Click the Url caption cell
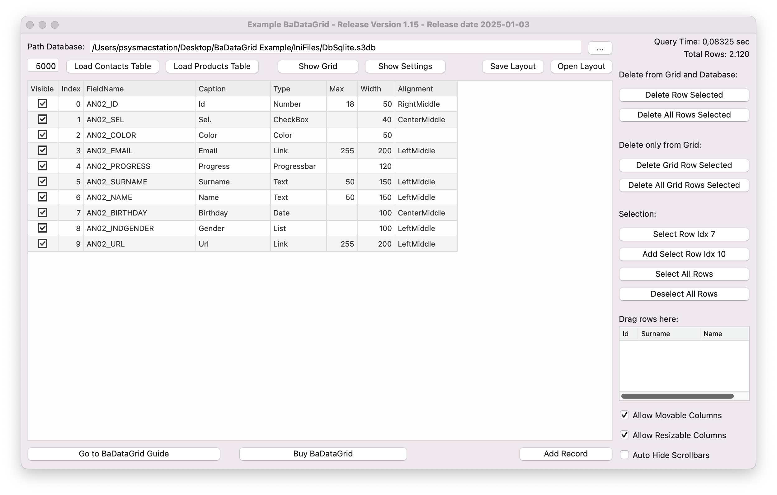 [x=233, y=244]
